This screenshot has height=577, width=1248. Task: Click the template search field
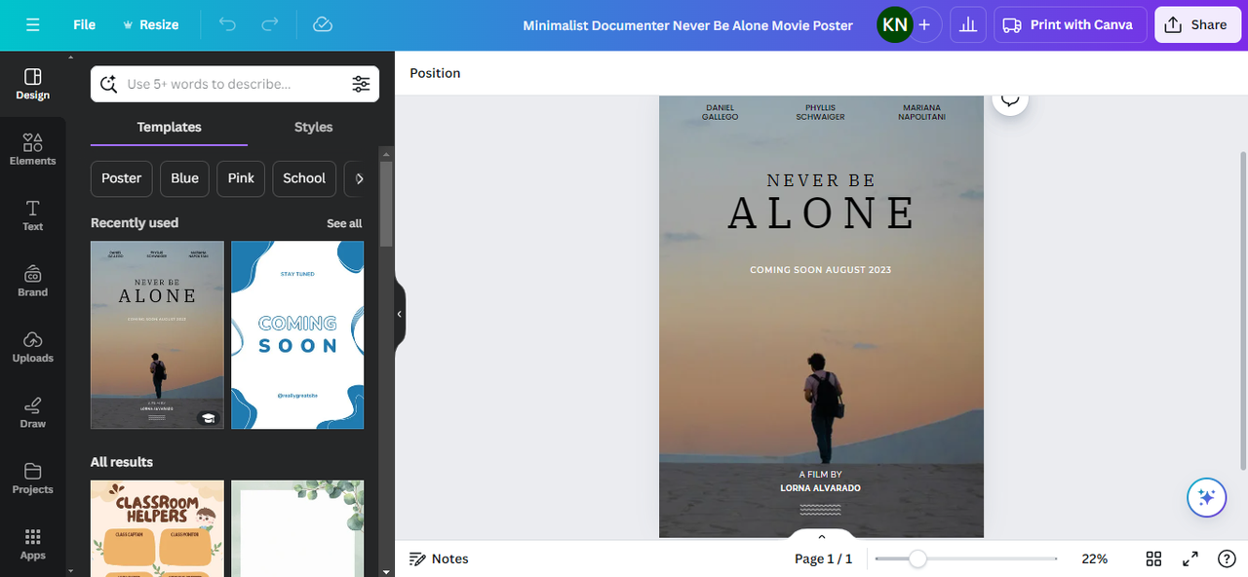pyautogui.click(x=234, y=84)
